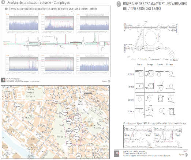This screenshot has width=191, height=160.
Task: Click the figure number badge in the Analyse page footer
Action: 109,81
